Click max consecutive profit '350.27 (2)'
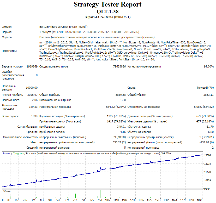 [119, 143]
